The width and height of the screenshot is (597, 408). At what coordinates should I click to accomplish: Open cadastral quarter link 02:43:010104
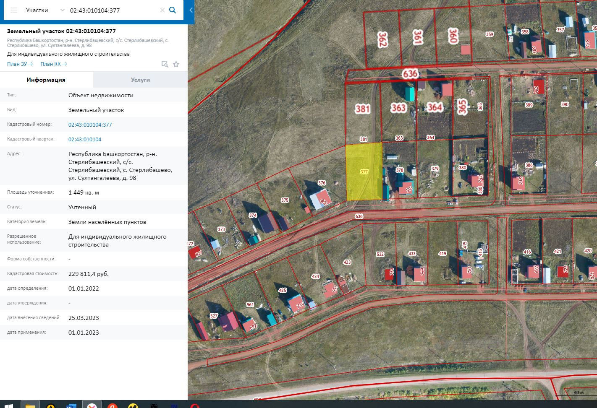[x=85, y=139]
